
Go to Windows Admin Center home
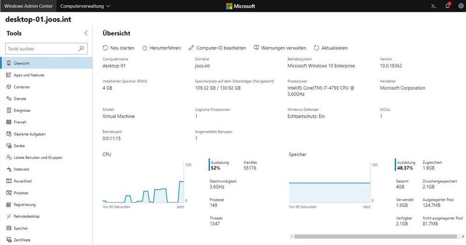click(28, 6)
